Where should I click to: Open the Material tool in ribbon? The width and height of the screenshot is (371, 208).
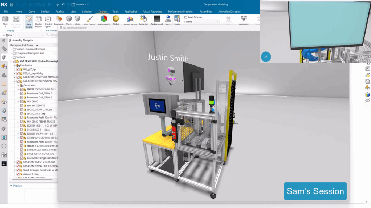coord(143,20)
